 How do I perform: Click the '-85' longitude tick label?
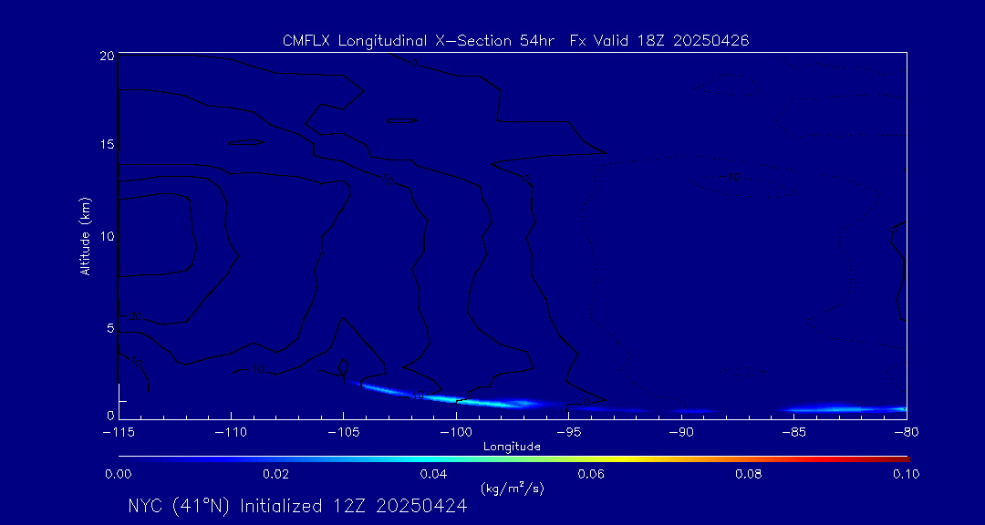pyautogui.click(x=793, y=433)
